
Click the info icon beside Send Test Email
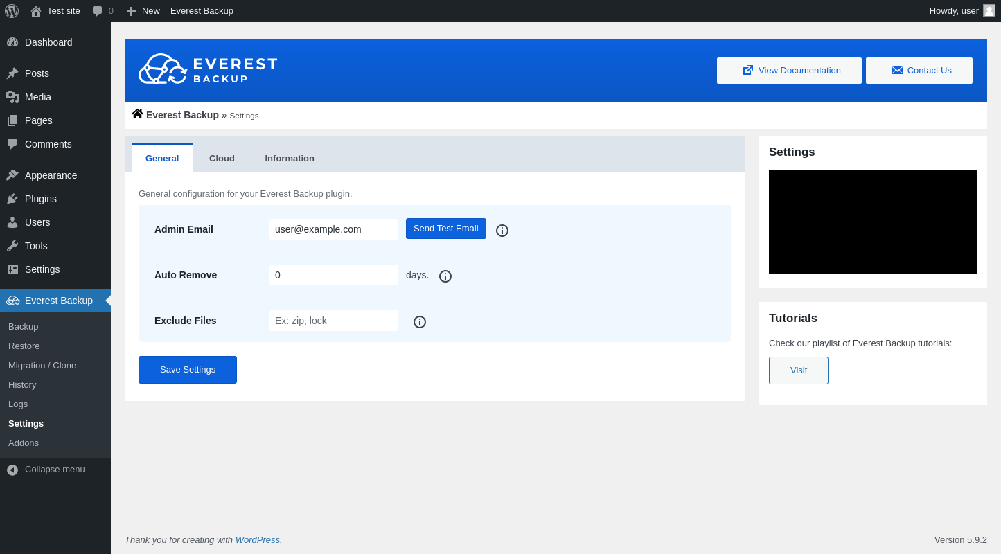tap(502, 231)
